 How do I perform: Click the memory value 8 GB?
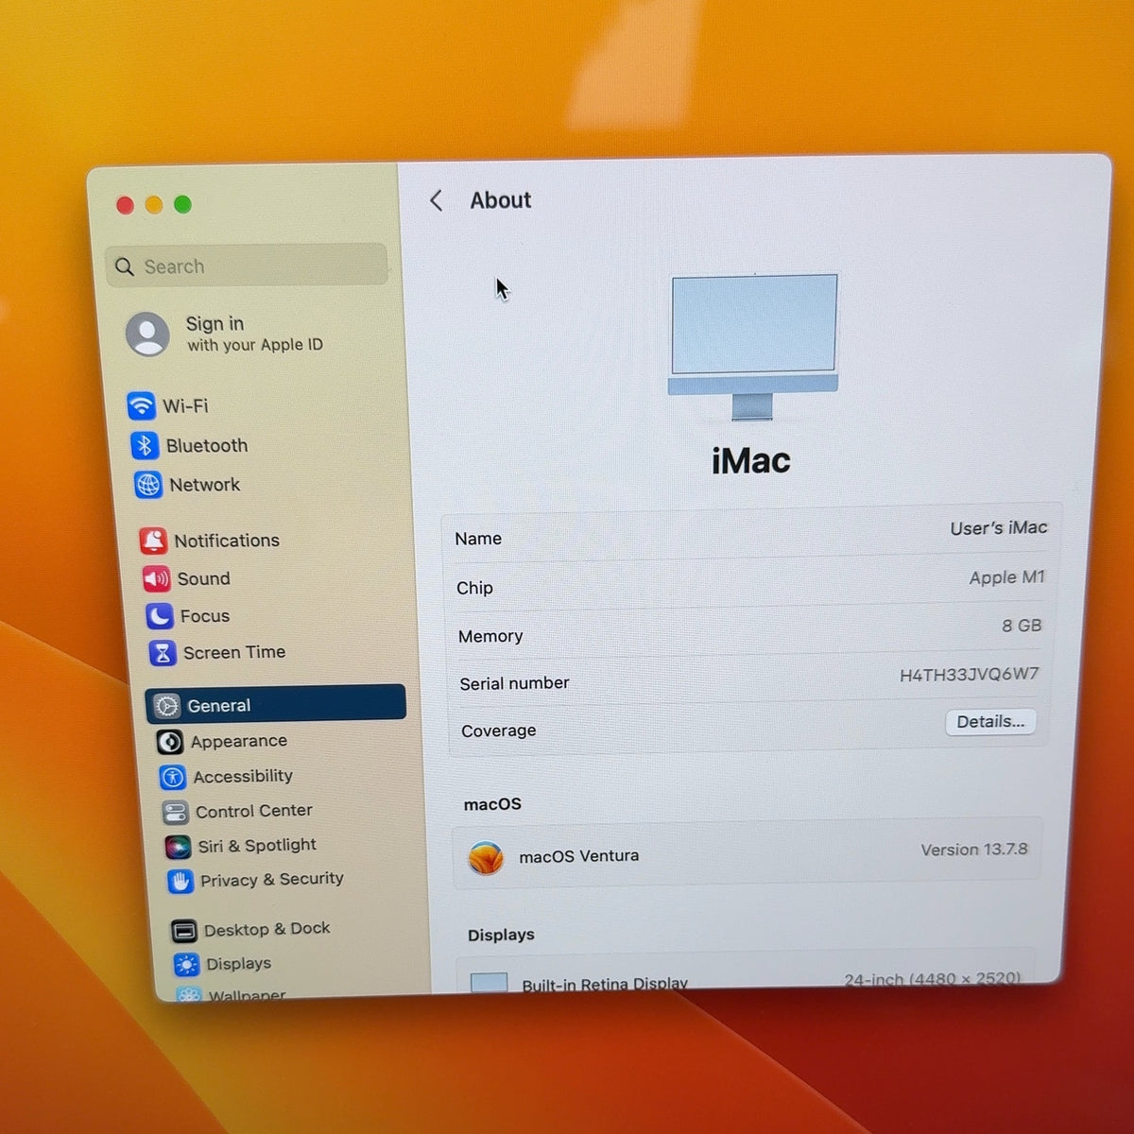click(x=1022, y=626)
